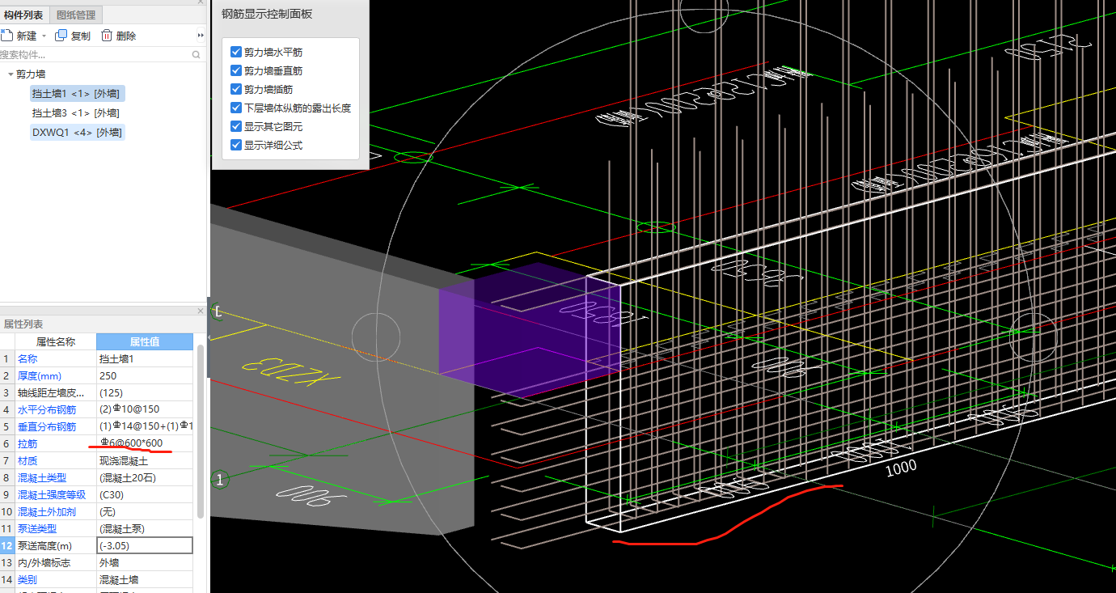Click the 厚度(mm) property label
The width and height of the screenshot is (1116, 593).
pos(40,376)
